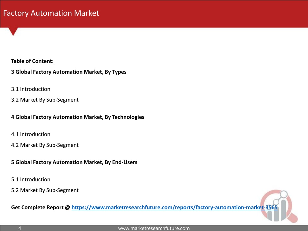This screenshot has height=231, width=308.
Task: Select heading '4 Global Factory Automation Market, By Technologies'
Action: (78, 117)
